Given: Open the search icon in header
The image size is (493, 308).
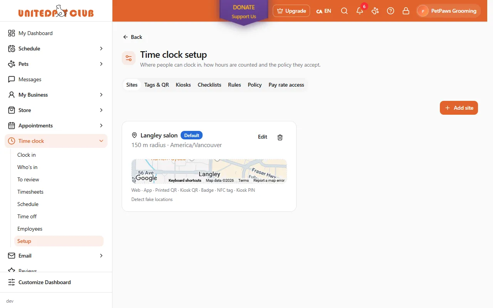Looking at the screenshot, I should click(x=344, y=11).
